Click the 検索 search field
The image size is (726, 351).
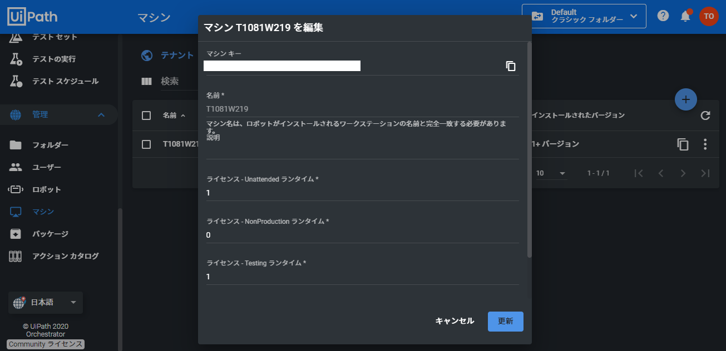click(178, 82)
